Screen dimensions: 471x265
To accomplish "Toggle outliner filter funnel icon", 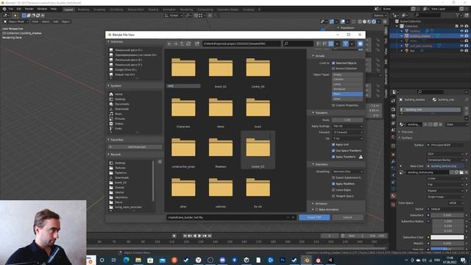I will tap(458, 15).
